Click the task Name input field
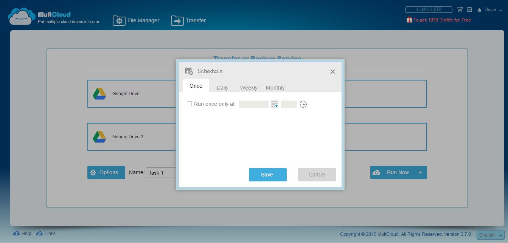This screenshot has height=243, width=508. tap(162, 173)
